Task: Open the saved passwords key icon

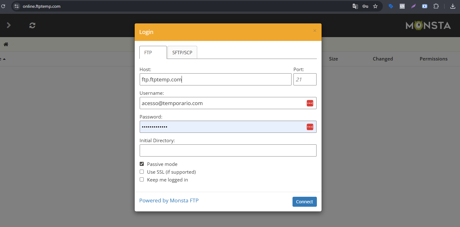Action: tap(365, 6)
